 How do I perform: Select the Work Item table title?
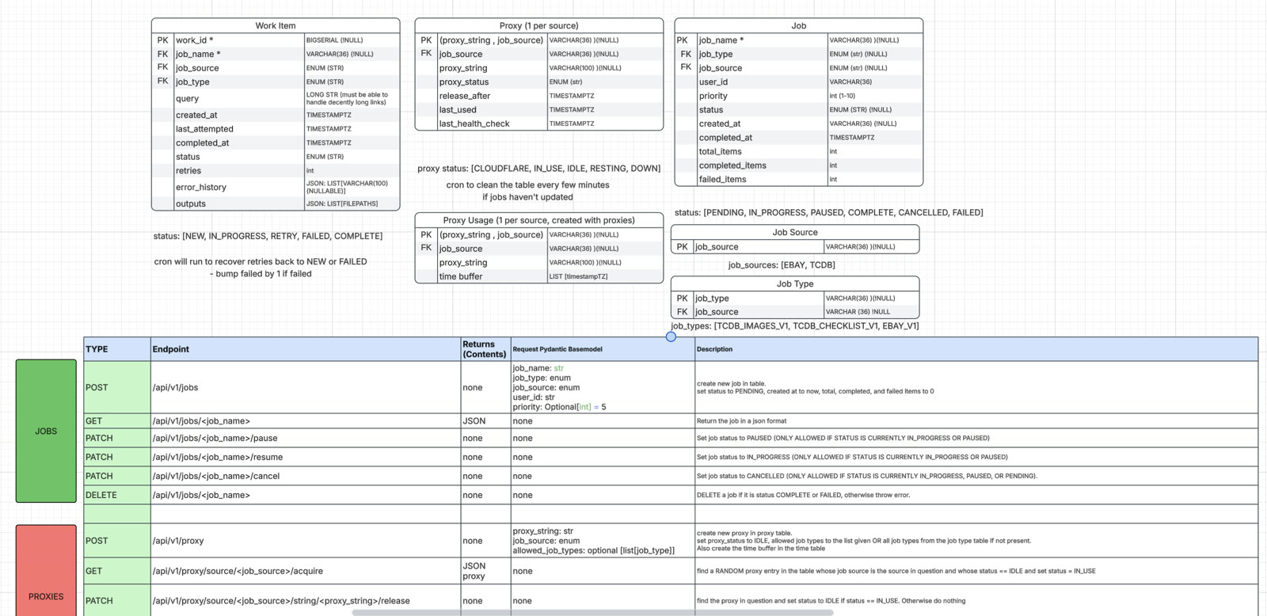point(276,25)
